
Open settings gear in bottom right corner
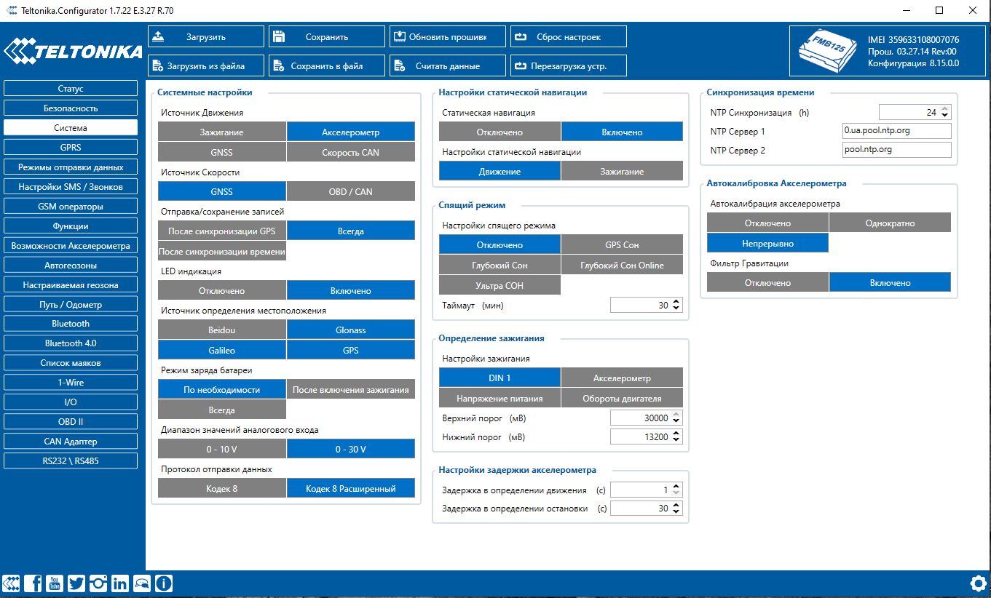tap(979, 583)
